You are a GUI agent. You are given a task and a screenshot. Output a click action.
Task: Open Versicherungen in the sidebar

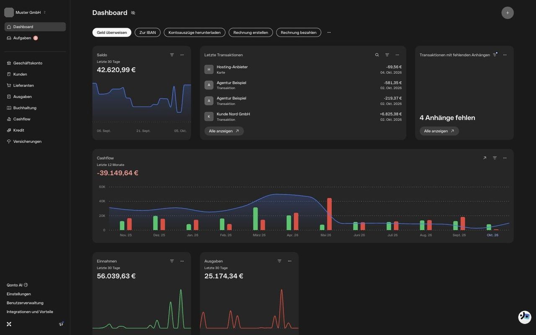click(35, 142)
